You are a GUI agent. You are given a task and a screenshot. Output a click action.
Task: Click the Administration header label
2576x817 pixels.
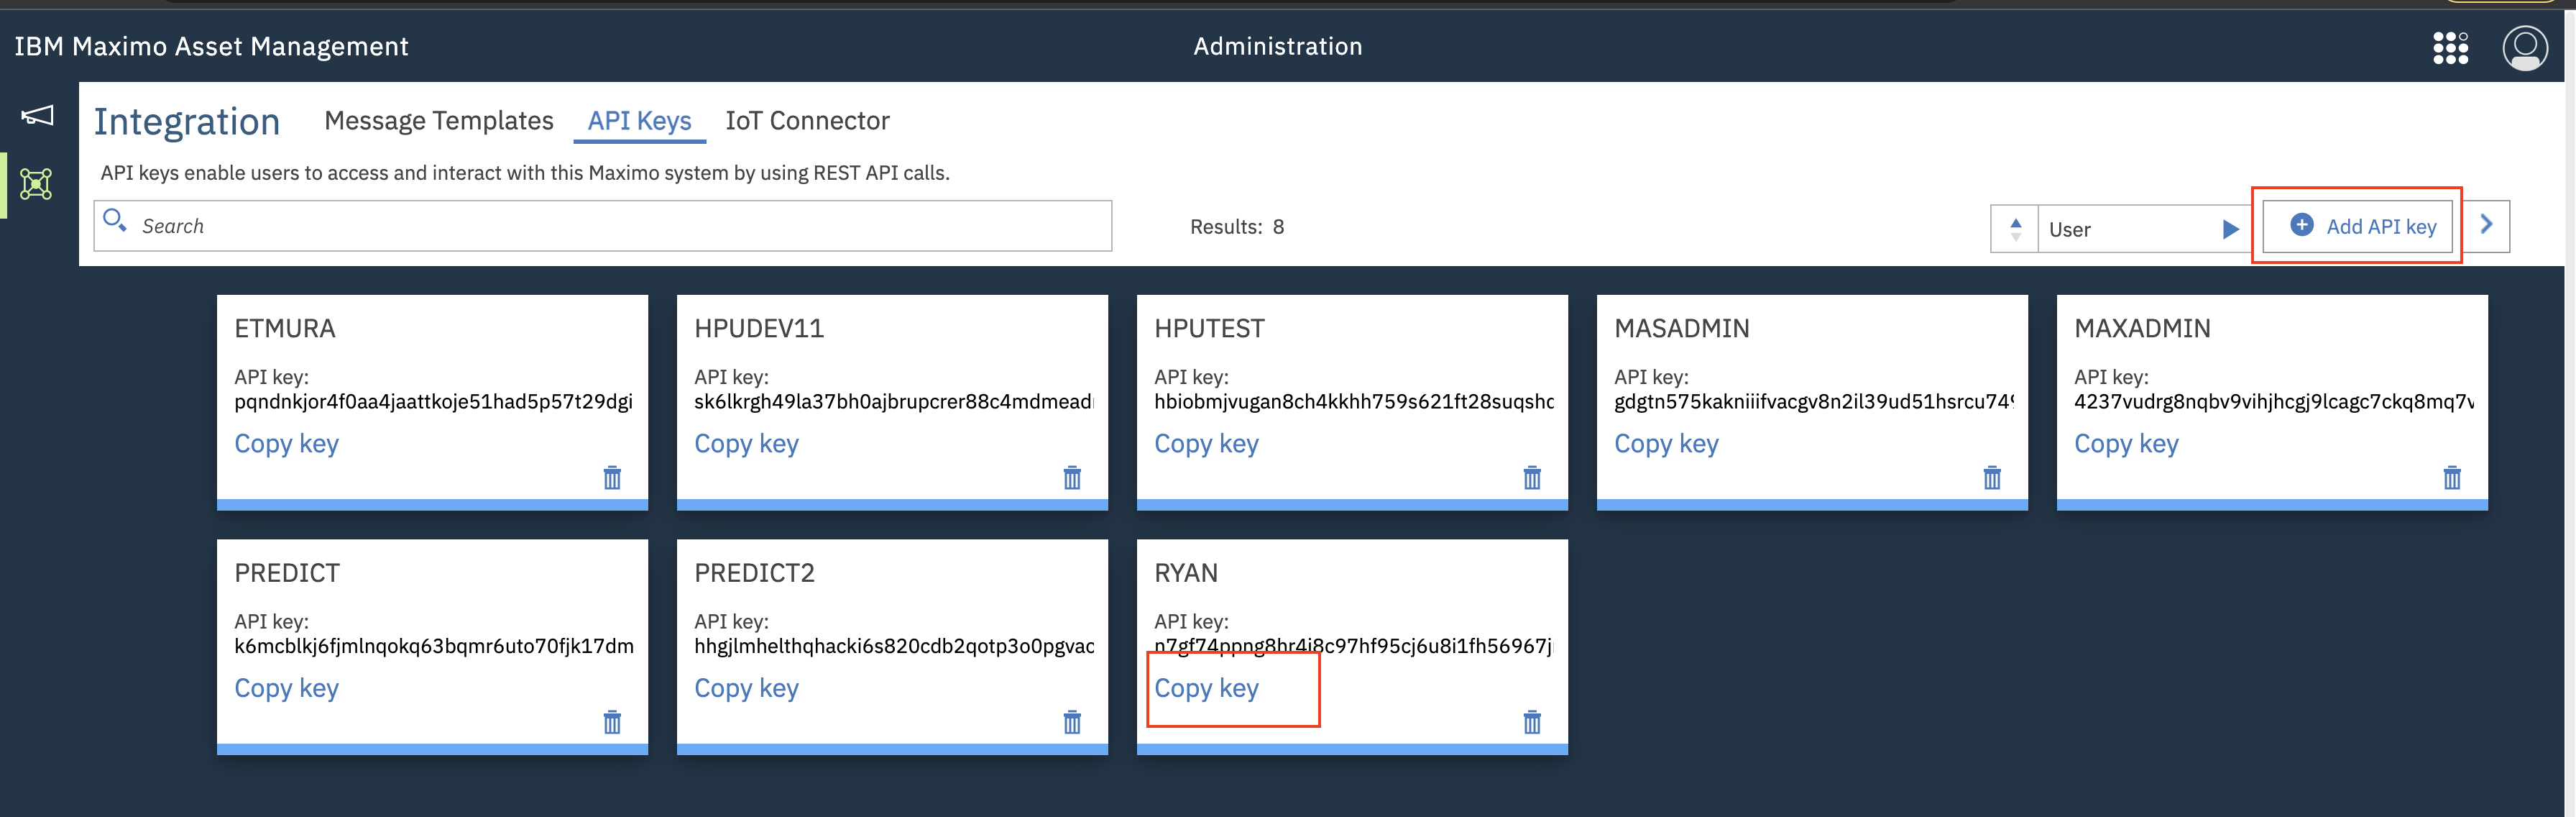click(x=1277, y=47)
